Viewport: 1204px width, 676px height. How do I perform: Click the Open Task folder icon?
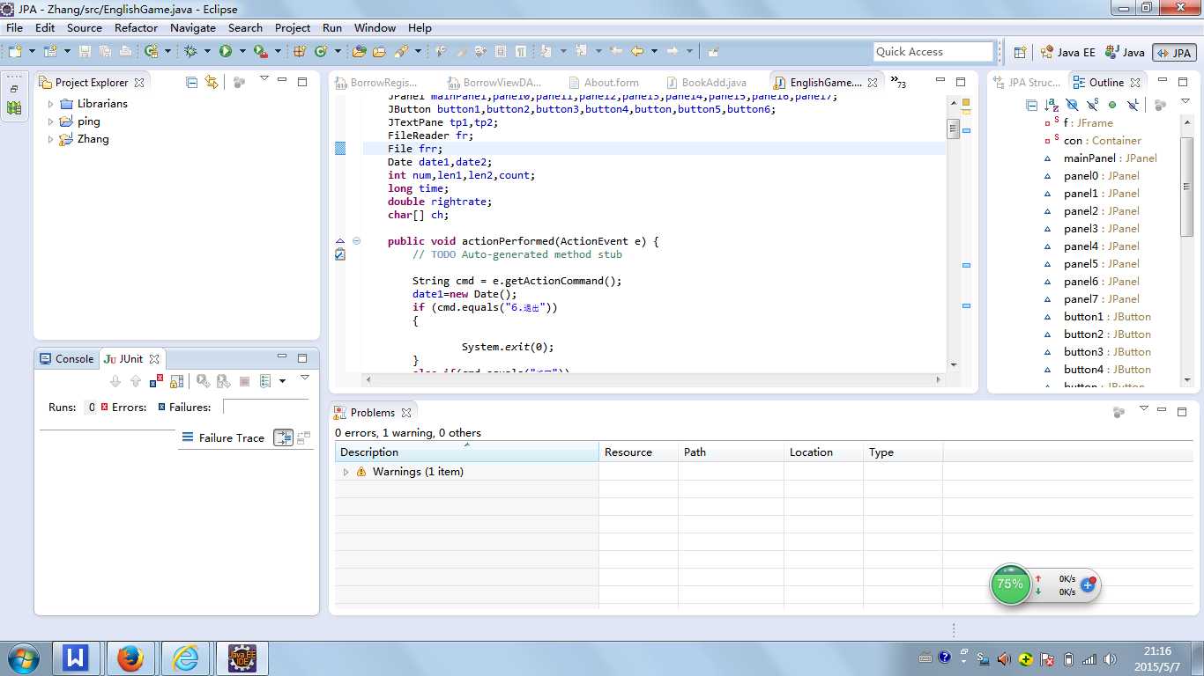(379, 51)
